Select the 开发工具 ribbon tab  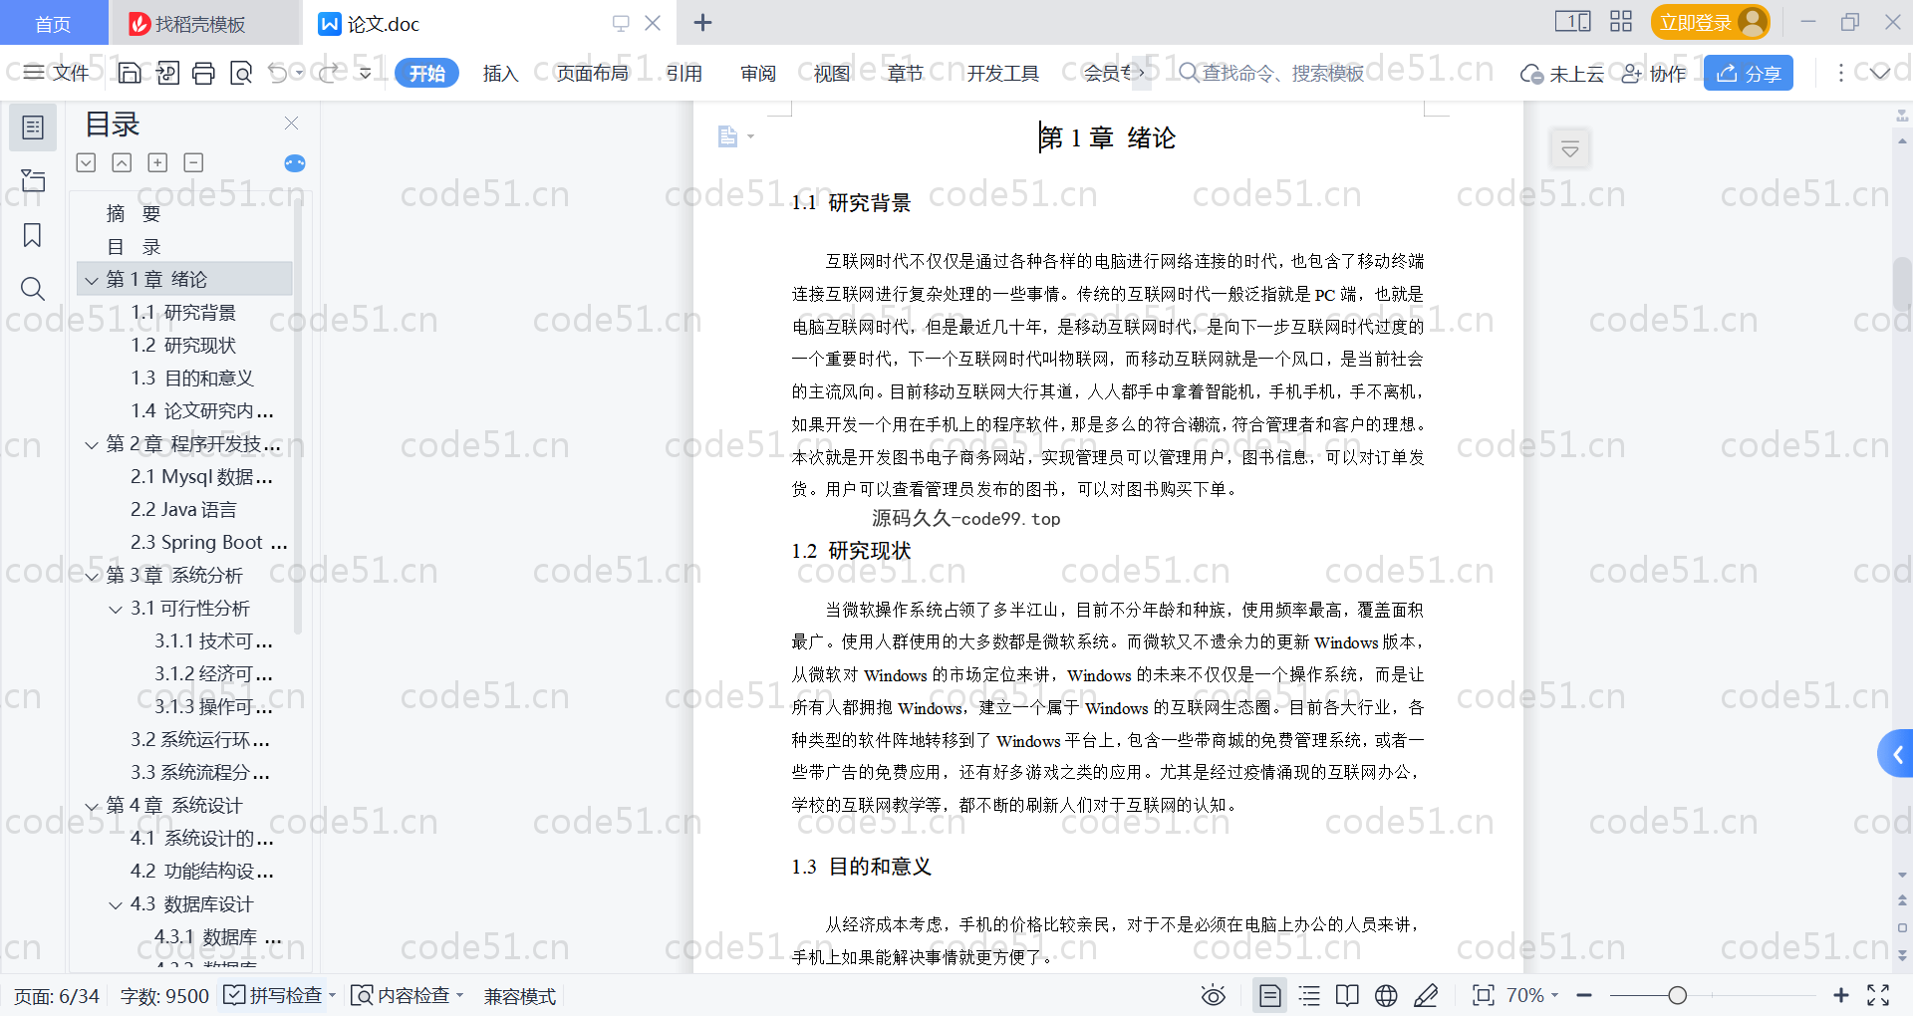[x=1002, y=73]
